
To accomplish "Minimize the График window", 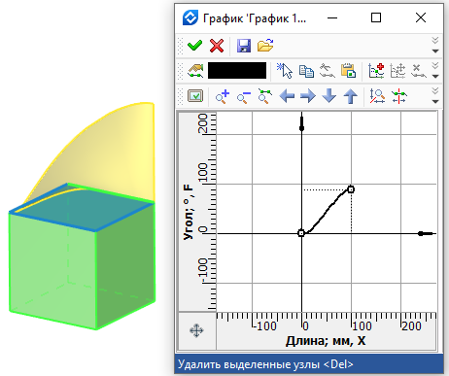I will coord(332,17).
